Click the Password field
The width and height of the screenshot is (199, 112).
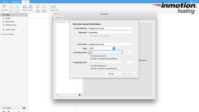pyautogui.click(x=110, y=32)
